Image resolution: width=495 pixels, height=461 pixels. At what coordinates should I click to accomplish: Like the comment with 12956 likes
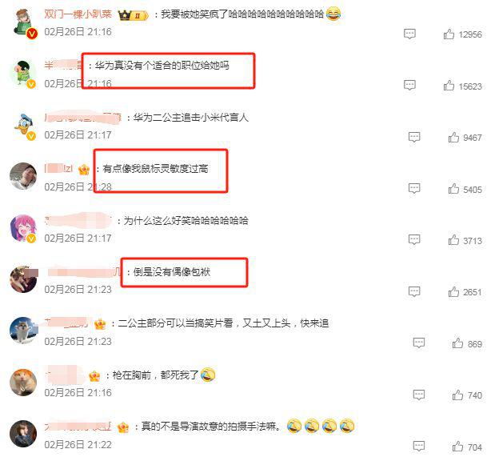pos(449,34)
